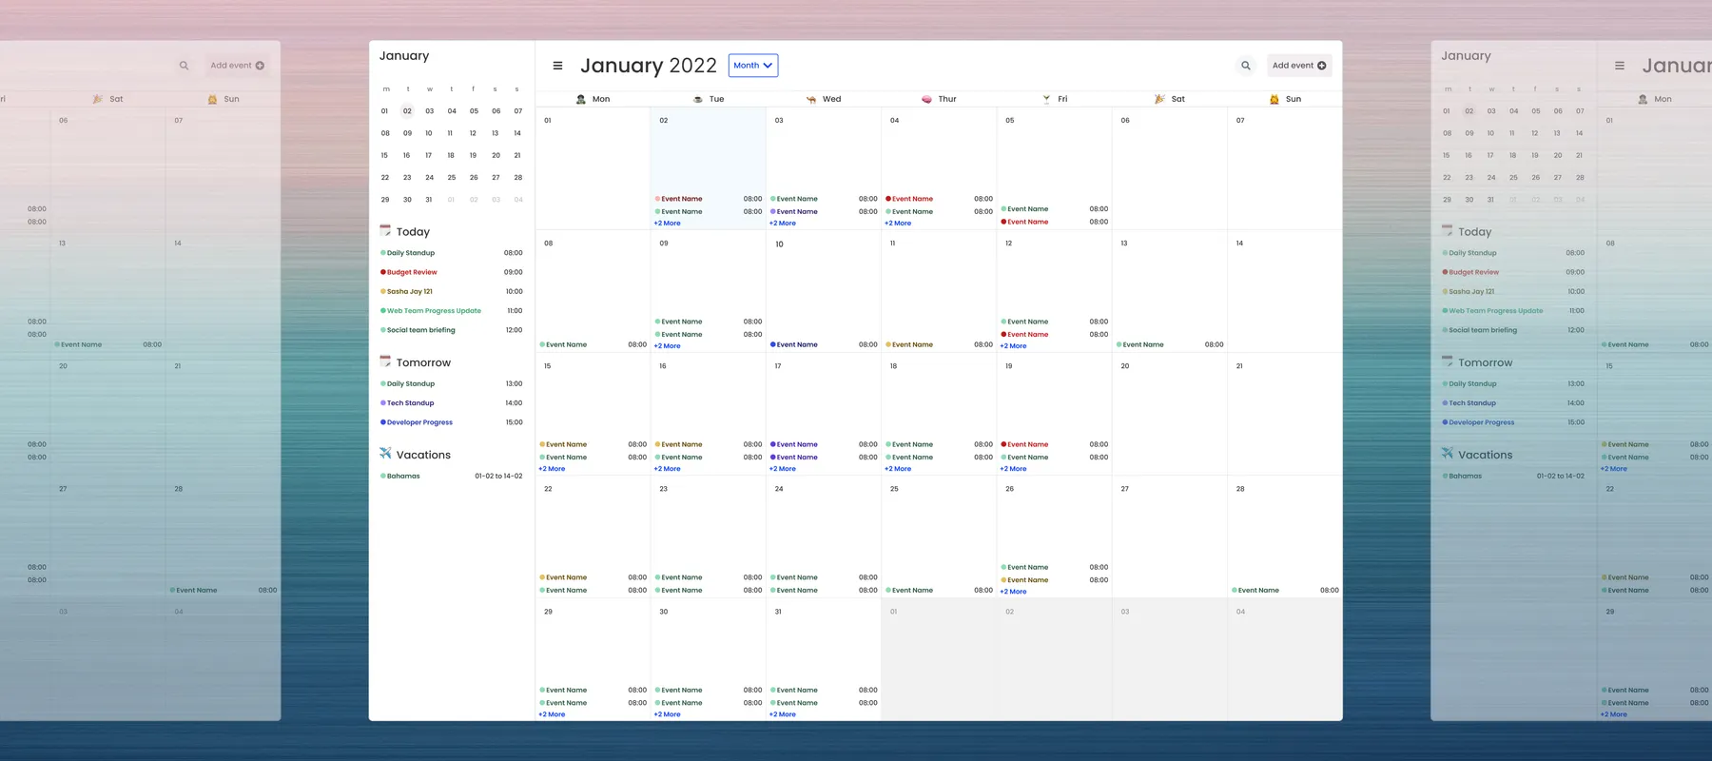1712x761 pixels.
Task: Click the search icon in main calendar
Action: click(1246, 66)
